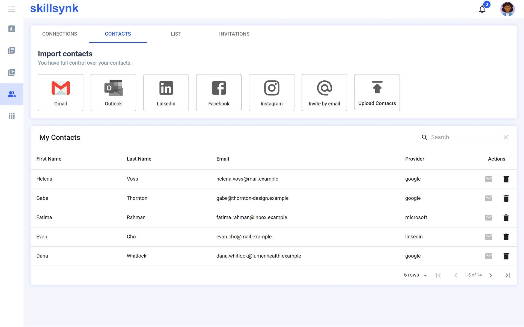Open the library documents sidebar icon
The height and width of the screenshot is (327, 524).
(11, 50)
